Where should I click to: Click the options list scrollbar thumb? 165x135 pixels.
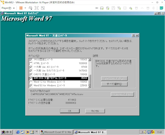tap(89, 80)
